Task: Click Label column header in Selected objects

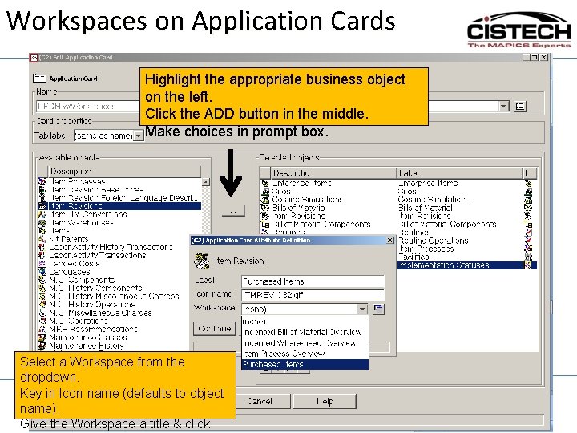Action: click(x=459, y=172)
